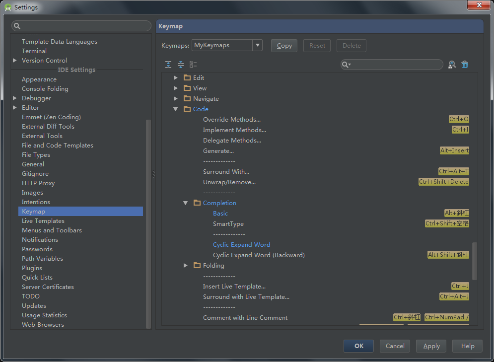Click Find Actions by Shortcut icon
Screen dimensions: 494x362
452,65
